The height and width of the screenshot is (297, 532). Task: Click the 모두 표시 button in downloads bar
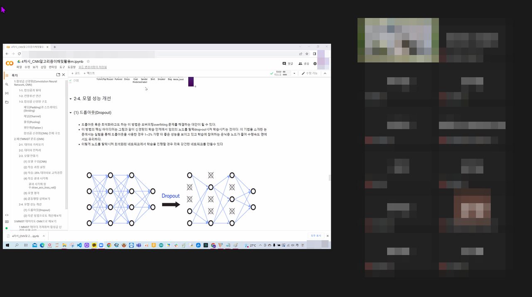click(316, 236)
